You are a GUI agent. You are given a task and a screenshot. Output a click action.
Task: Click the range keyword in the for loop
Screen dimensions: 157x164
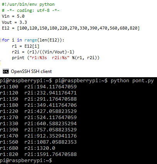pos(31,40)
